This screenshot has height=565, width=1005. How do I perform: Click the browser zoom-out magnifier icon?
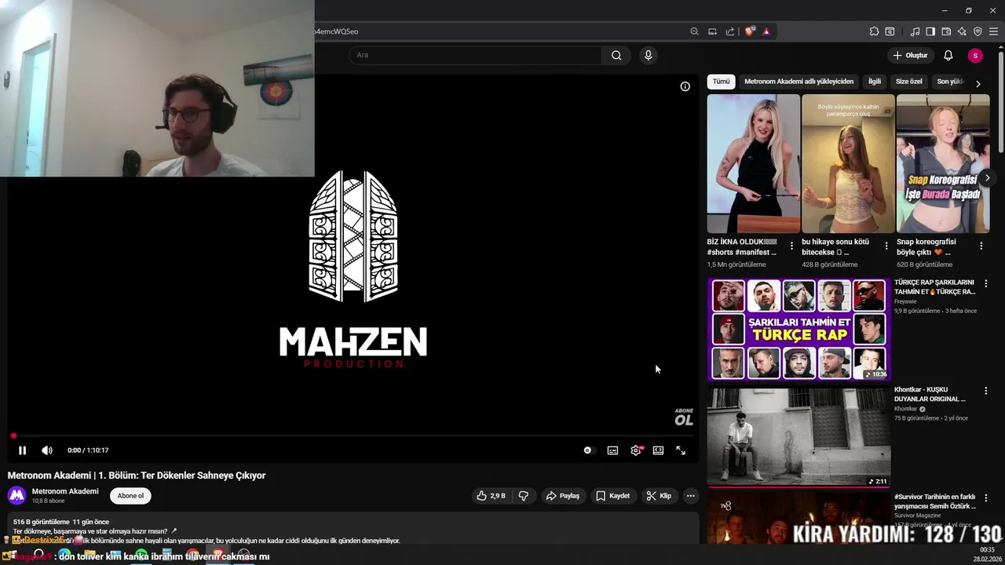(694, 31)
